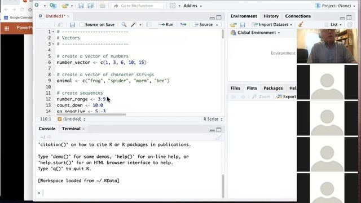Click the Compile Report notebook icon
The image size is (361, 203).
coord(149,25)
